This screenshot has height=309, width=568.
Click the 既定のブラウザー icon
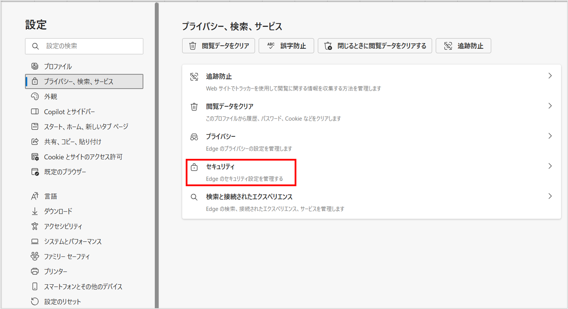click(35, 172)
